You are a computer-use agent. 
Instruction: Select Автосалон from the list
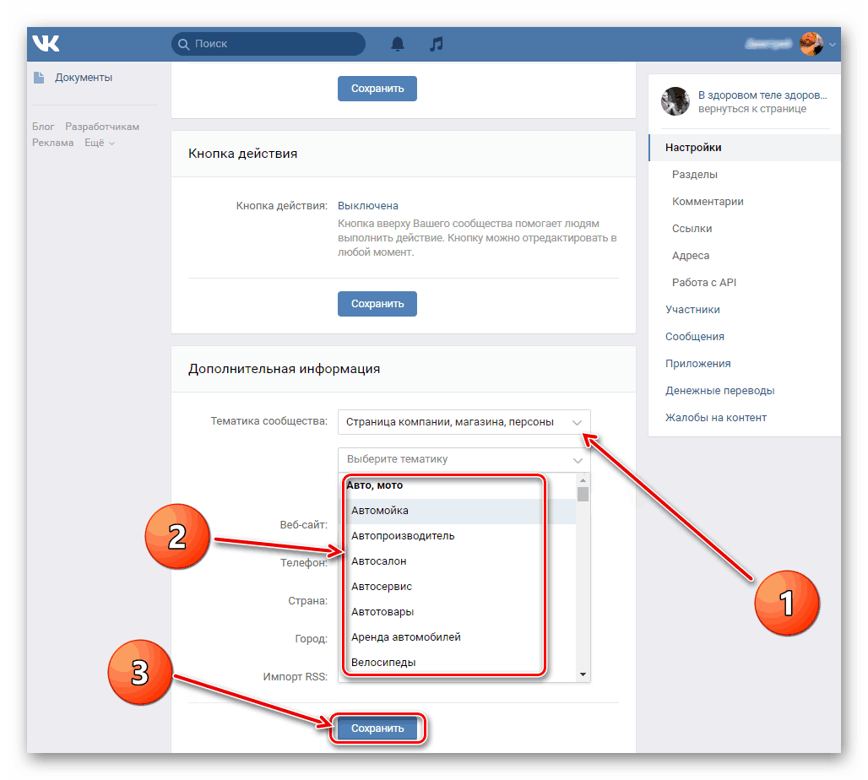[x=457, y=562]
